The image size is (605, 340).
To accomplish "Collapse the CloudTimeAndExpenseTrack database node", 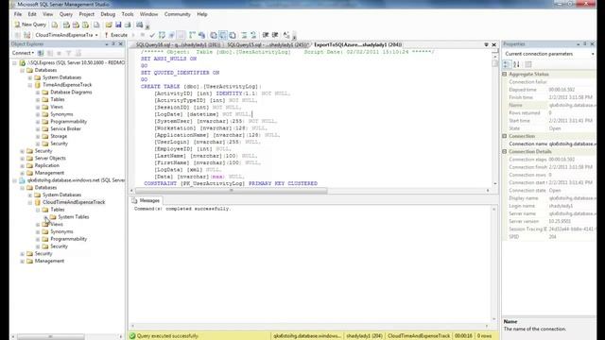I will tap(30, 202).
